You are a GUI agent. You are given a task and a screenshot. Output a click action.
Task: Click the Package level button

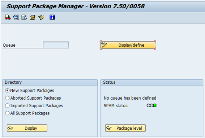[125, 128]
